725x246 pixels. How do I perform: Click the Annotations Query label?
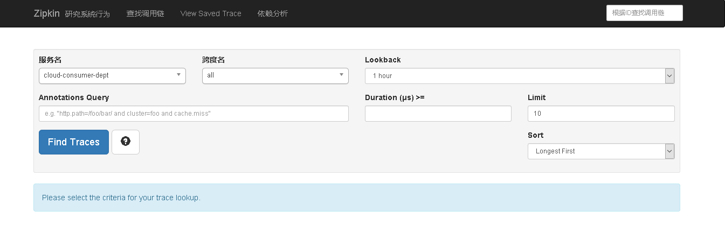(74, 97)
